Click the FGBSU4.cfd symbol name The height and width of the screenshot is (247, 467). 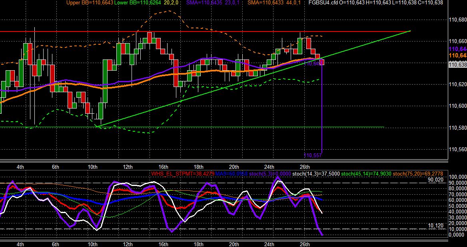323,3
